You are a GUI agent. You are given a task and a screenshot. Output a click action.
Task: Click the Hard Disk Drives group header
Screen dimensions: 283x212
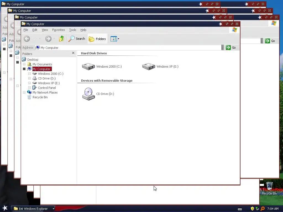(94, 53)
